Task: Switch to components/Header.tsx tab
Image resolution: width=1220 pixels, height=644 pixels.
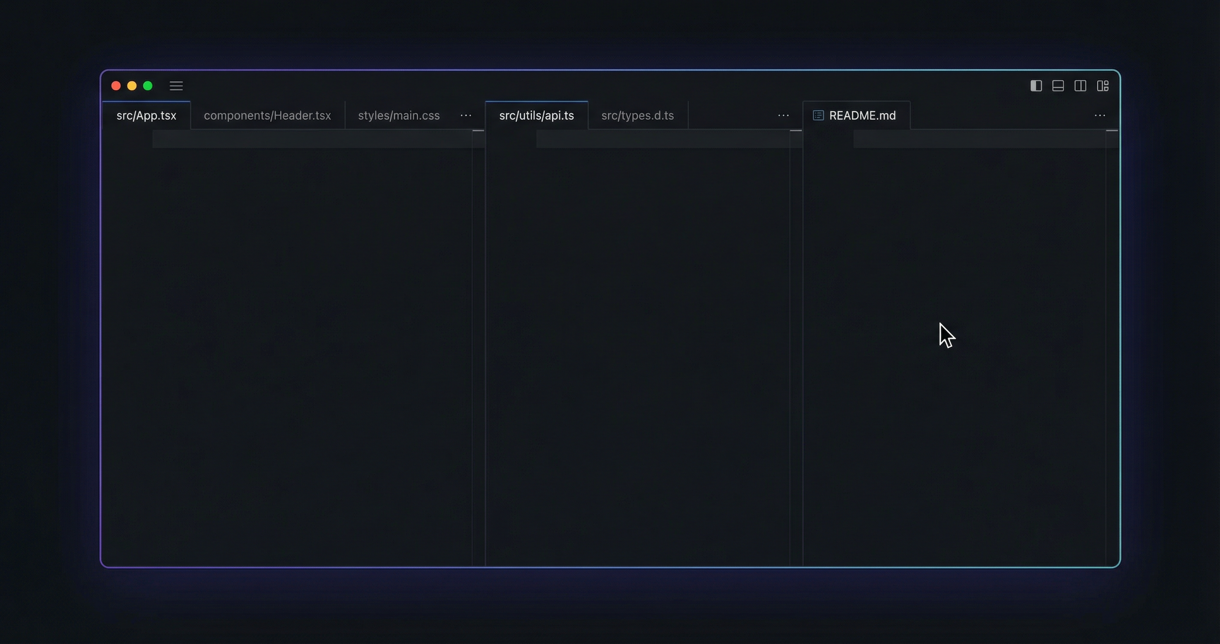Action: coord(267,116)
